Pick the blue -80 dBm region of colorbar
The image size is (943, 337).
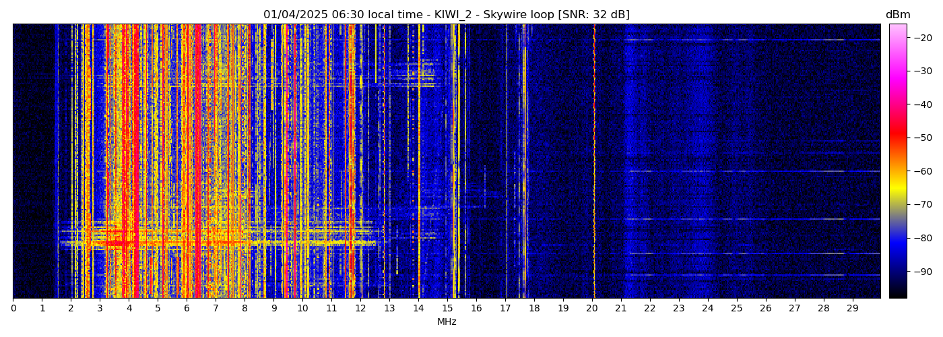(x=897, y=238)
